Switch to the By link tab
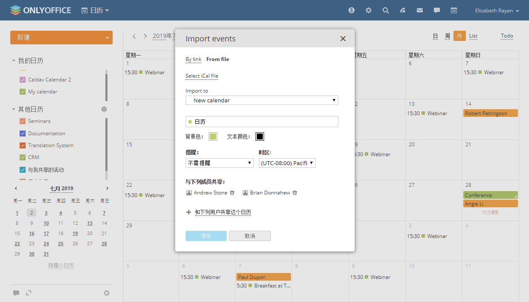 (x=193, y=59)
